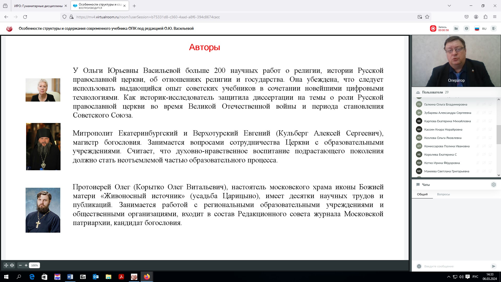Image resolution: width=501 pixels, height=282 pixels.
Task: Click photo of Протоиерей Олег on slide
Action: click(43, 210)
